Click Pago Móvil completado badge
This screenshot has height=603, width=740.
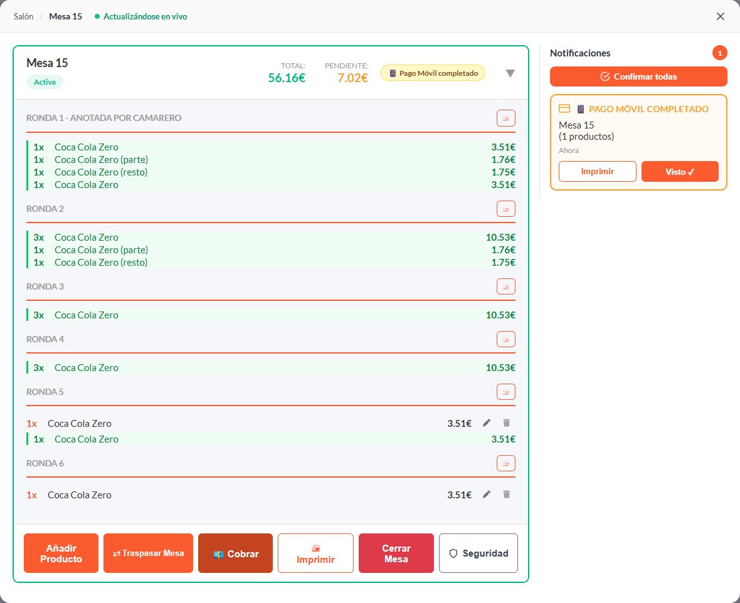pyautogui.click(x=433, y=73)
